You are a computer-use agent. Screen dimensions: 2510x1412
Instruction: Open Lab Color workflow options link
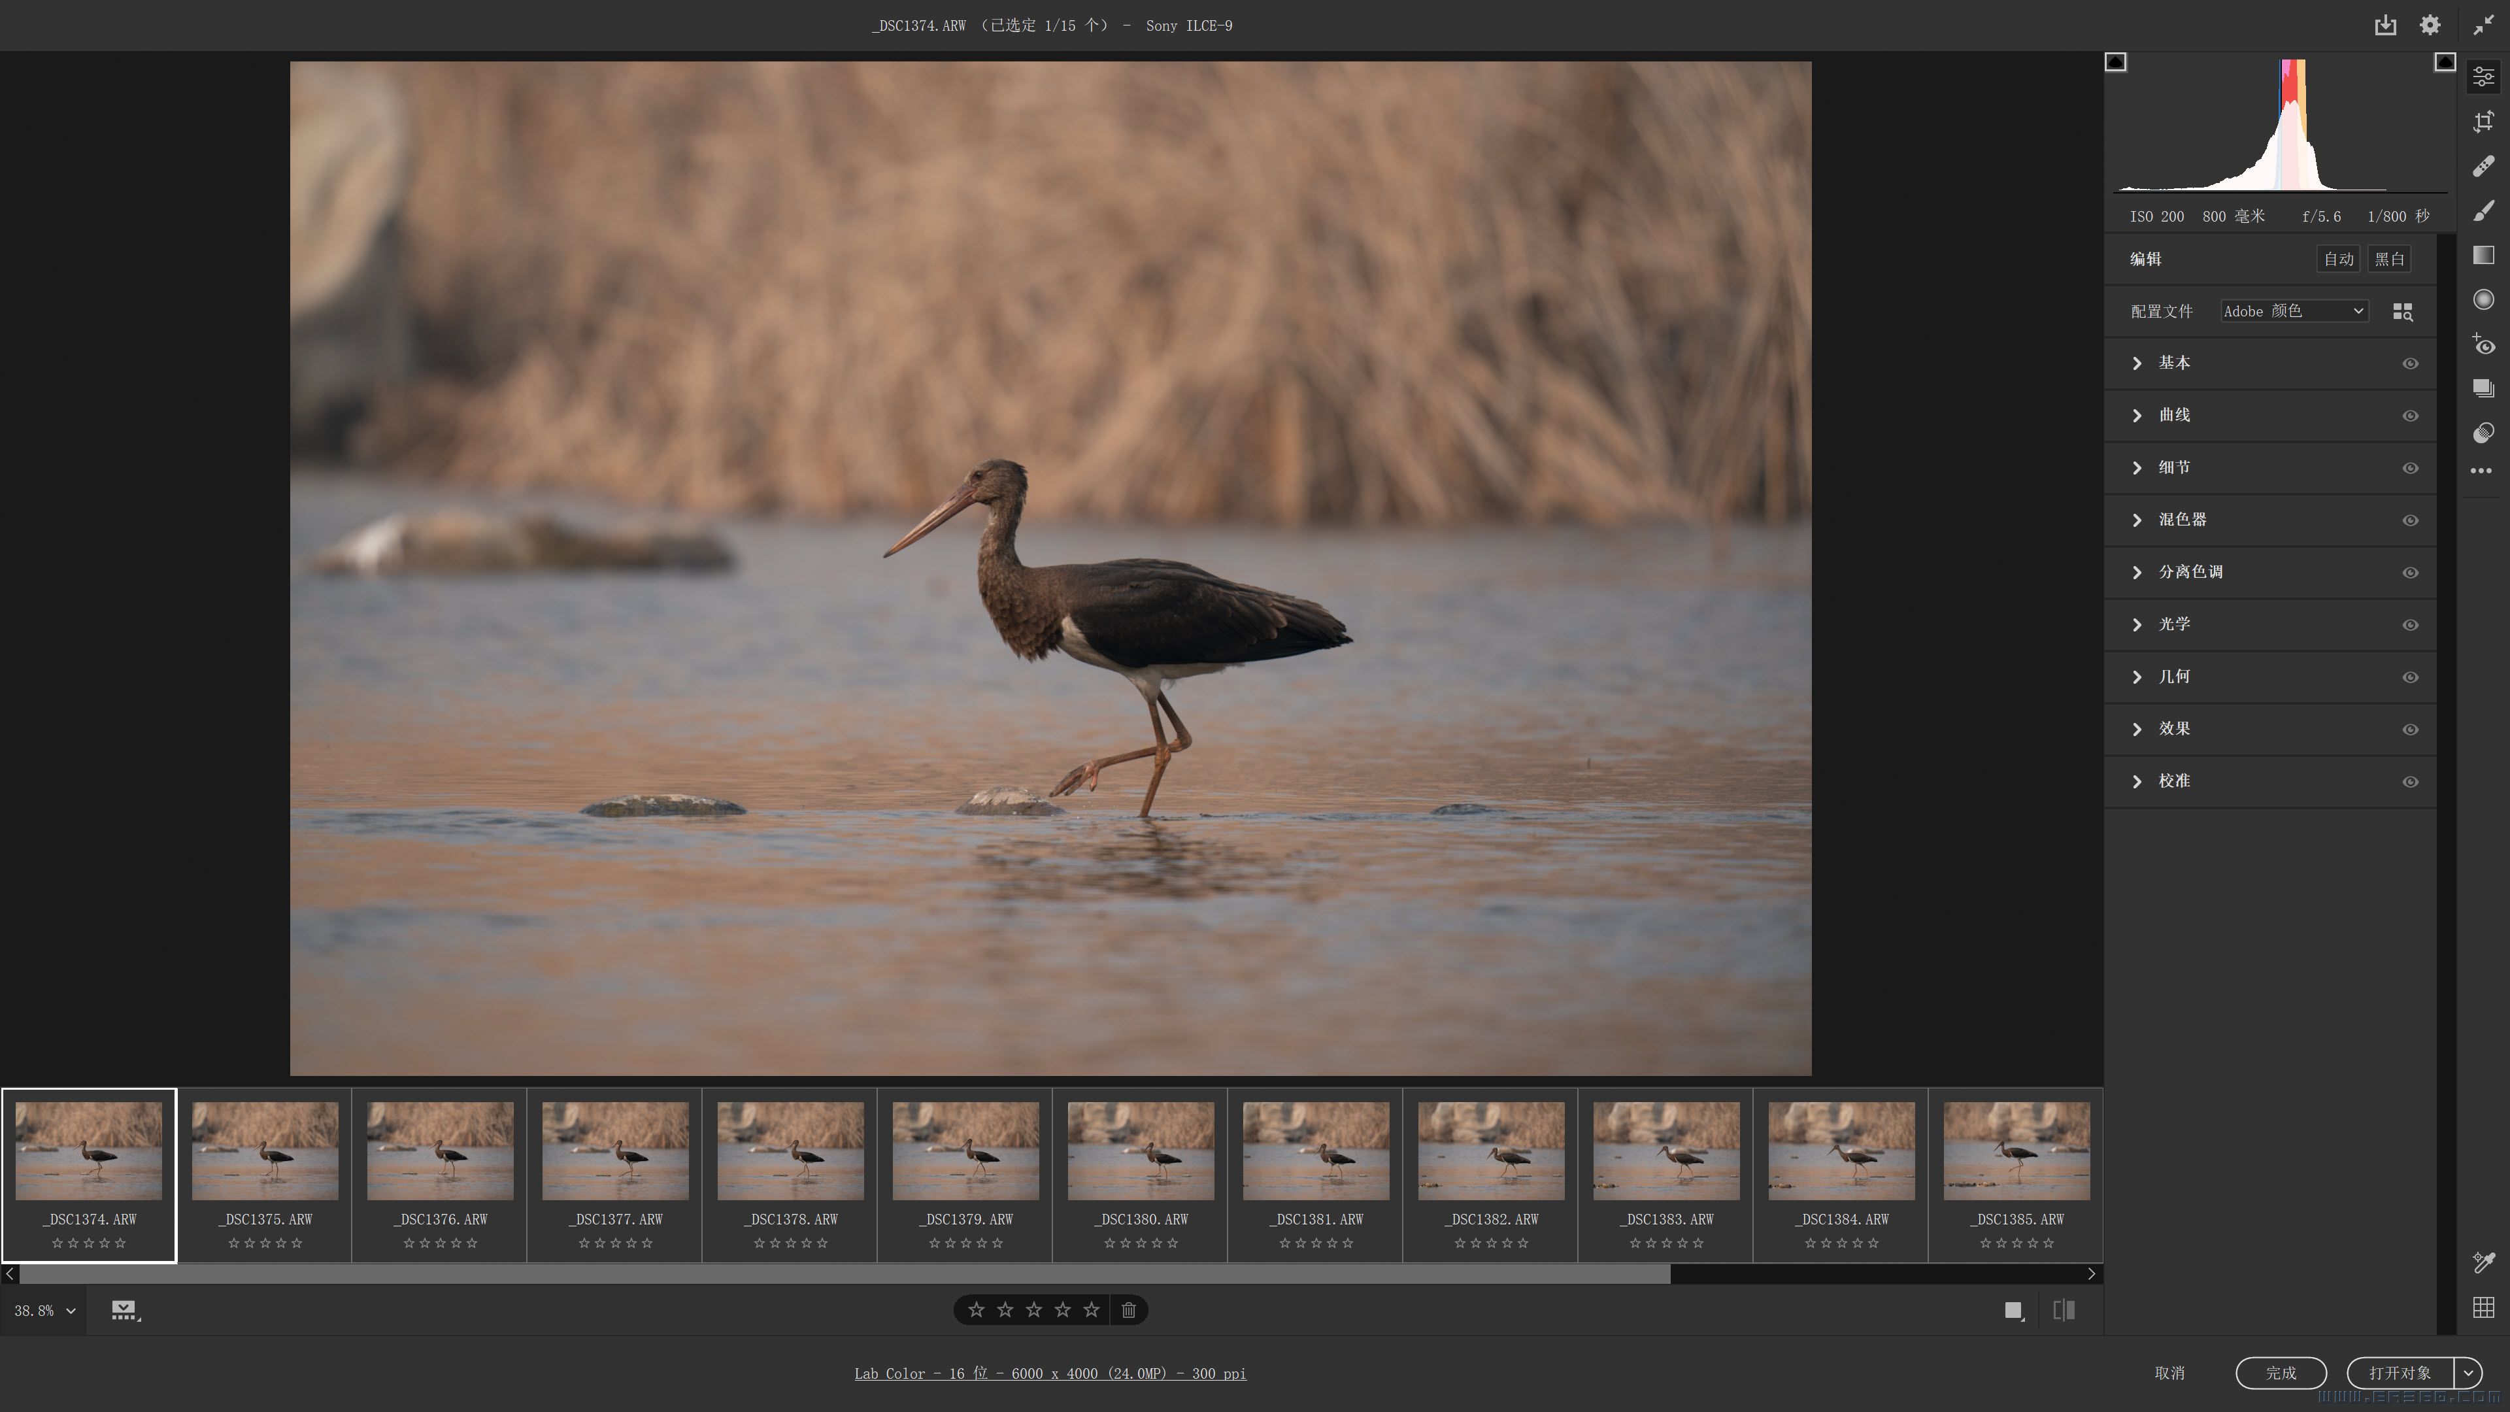tap(1049, 1373)
